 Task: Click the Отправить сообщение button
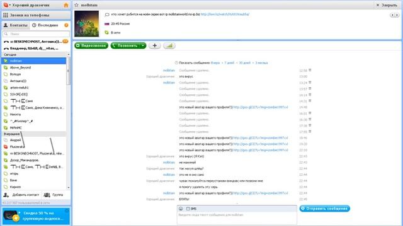pyautogui.click(x=325, y=208)
